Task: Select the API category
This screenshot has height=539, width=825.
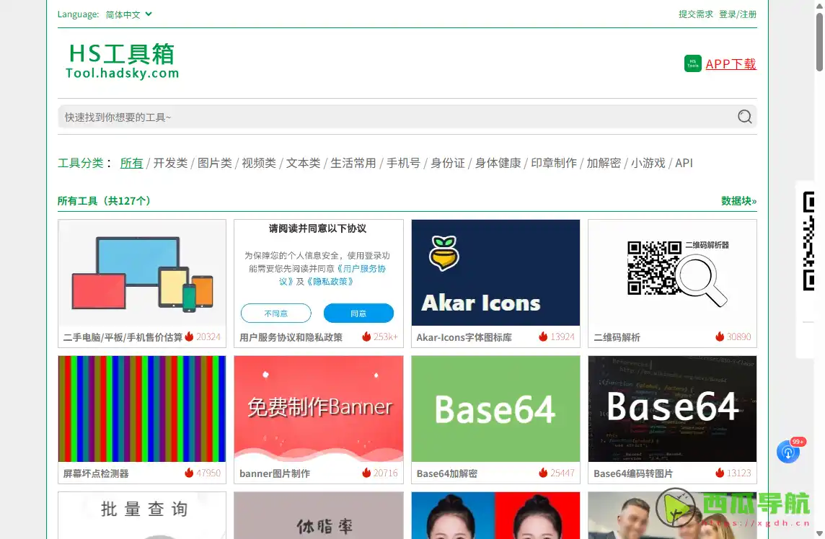Action: 684,163
